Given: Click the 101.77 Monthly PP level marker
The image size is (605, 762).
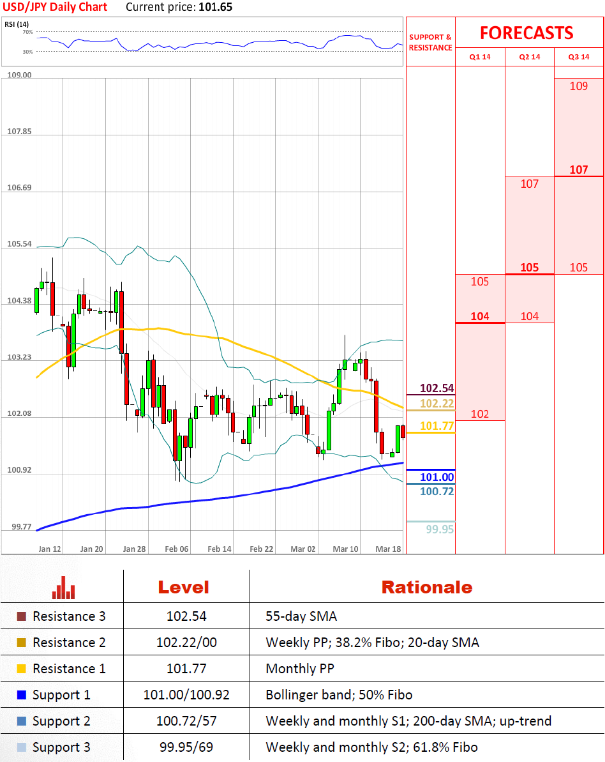Looking at the screenshot, I should (x=437, y=426).
